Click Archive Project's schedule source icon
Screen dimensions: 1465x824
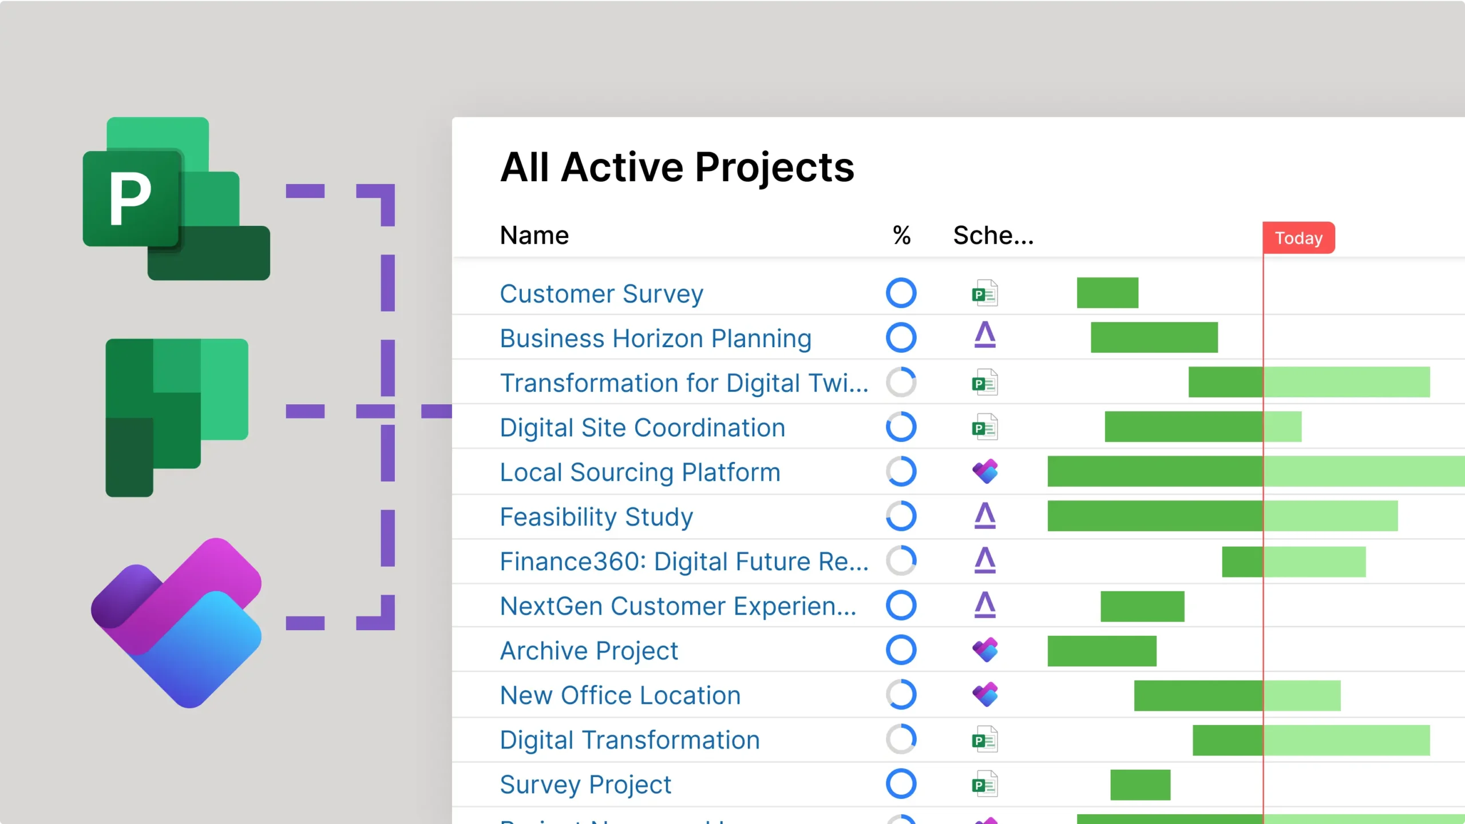point(984,650)
